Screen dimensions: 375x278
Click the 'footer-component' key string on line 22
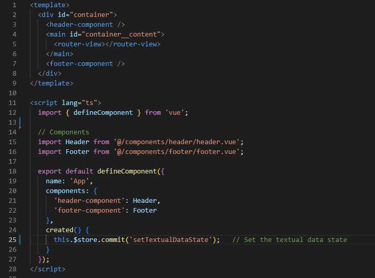coord(89,211)
